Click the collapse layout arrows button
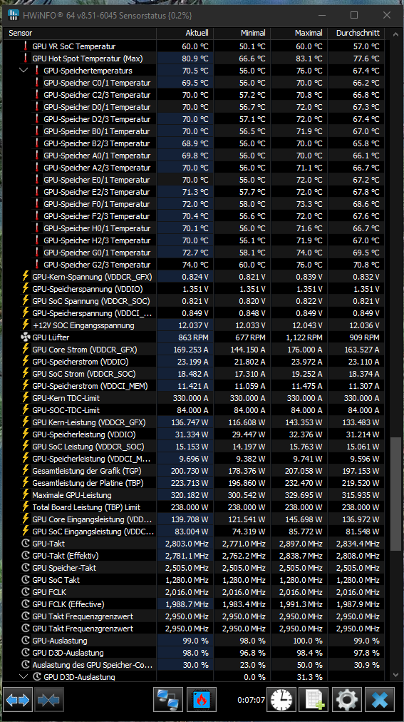Screen dimensions: 404x722 [48, 700]
